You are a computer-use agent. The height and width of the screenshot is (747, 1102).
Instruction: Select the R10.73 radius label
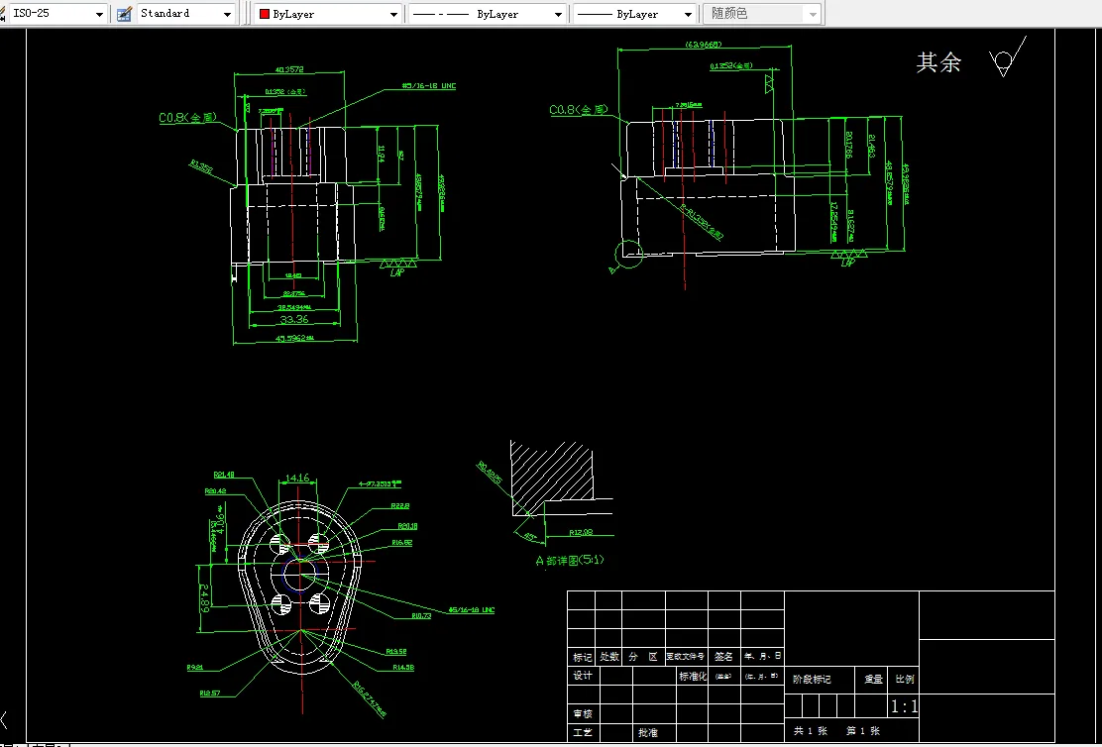pyautogui.click(x=421, y=615)
